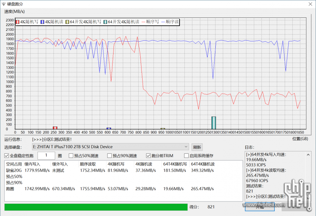Click the green progress bar

[x=96, y=207]
